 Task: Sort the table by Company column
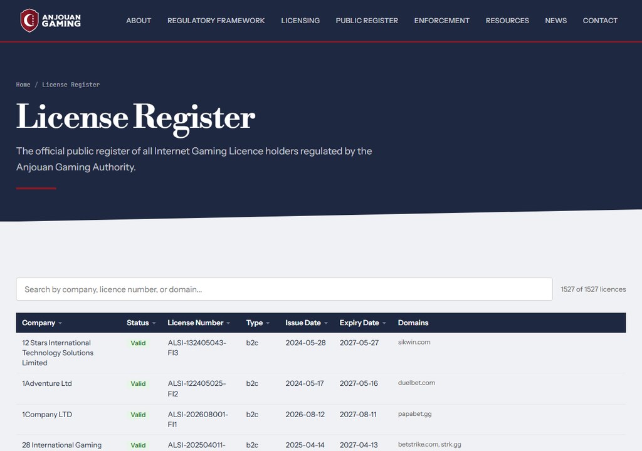point(42,323)
